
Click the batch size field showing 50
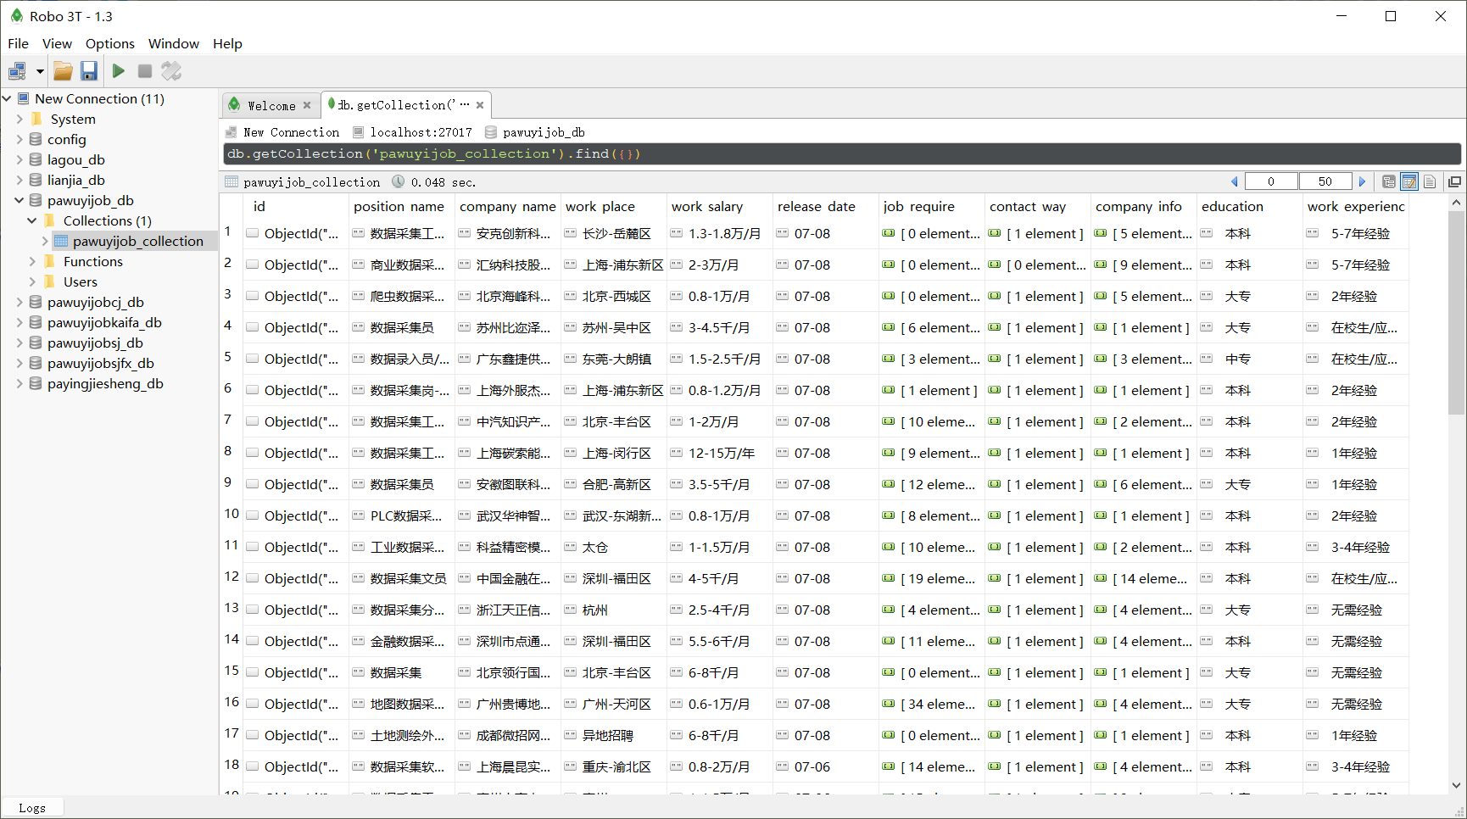coord(1325,181)
